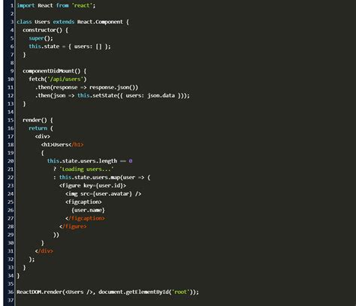Click closing '/figure>' on line 28

74,226
